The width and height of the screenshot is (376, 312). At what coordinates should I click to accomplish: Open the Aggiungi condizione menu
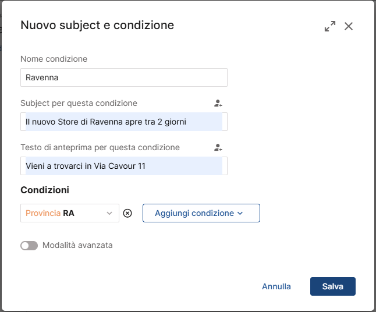pos(201,213)
